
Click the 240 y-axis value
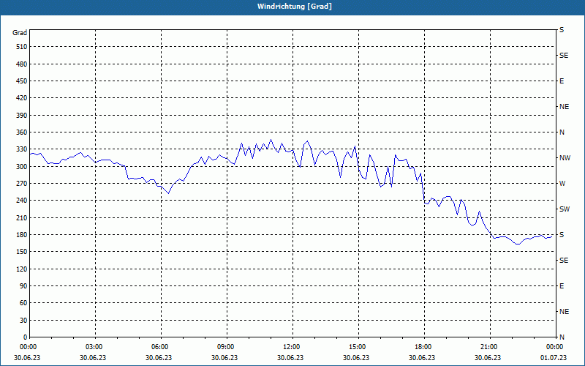(22, 201)
